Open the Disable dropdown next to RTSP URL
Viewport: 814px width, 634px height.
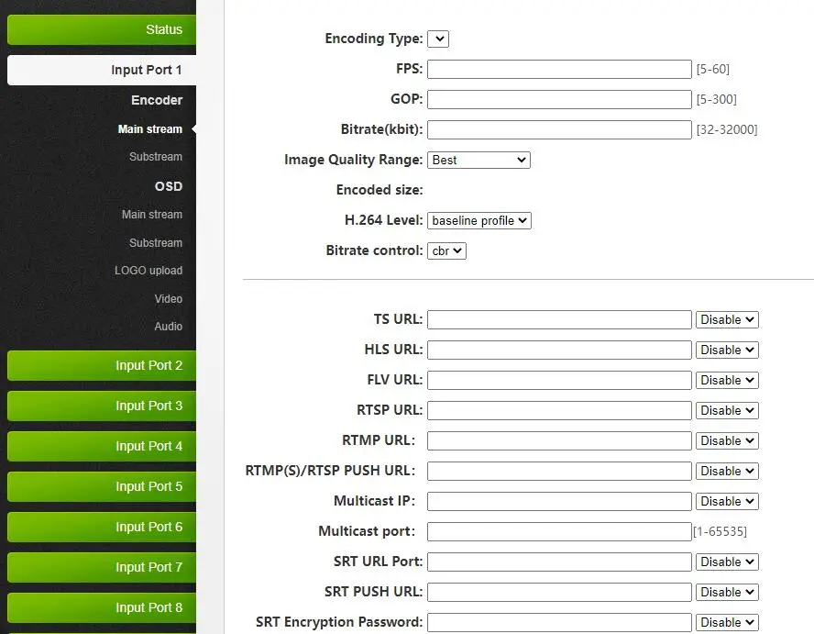pyautogui.click(x=727, y=410)
